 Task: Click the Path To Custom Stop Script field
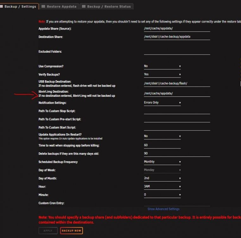pos(177,111)
